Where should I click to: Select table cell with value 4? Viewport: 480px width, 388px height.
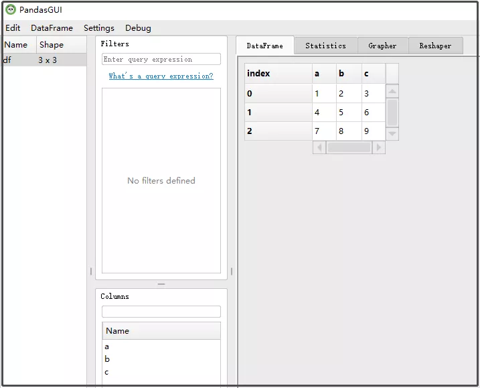coord(324,112)
